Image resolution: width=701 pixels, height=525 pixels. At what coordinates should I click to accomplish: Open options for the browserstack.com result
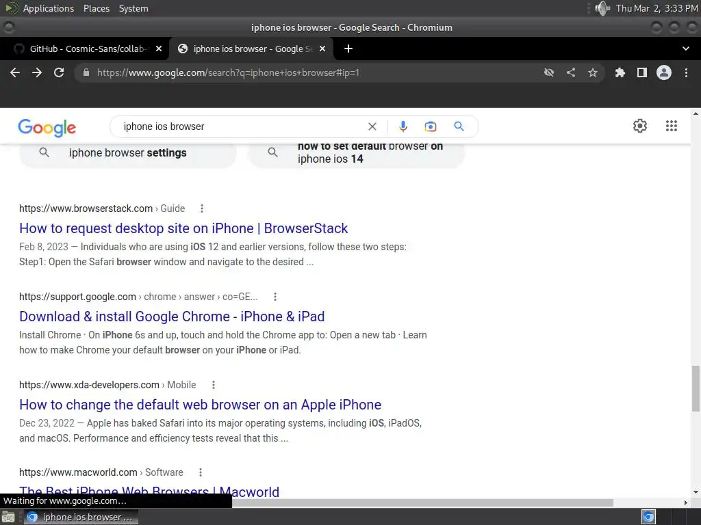pos(202,208)
